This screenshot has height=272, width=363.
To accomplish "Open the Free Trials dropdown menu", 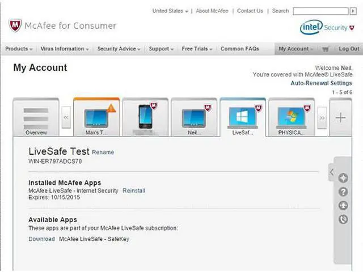I will point(197,49).
